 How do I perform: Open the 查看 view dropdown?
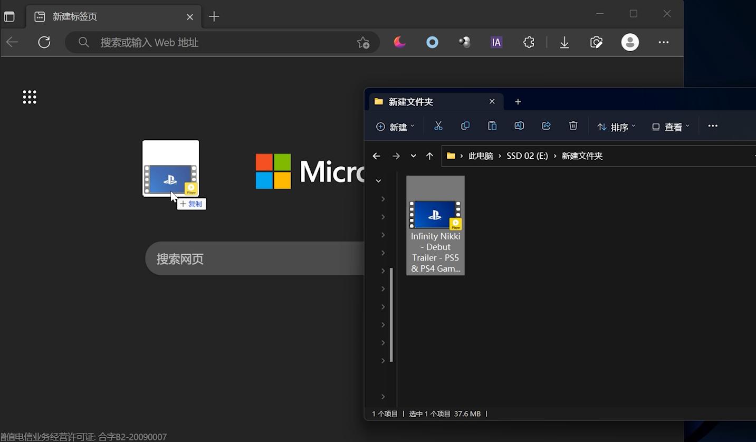click(x=670, y=126)
